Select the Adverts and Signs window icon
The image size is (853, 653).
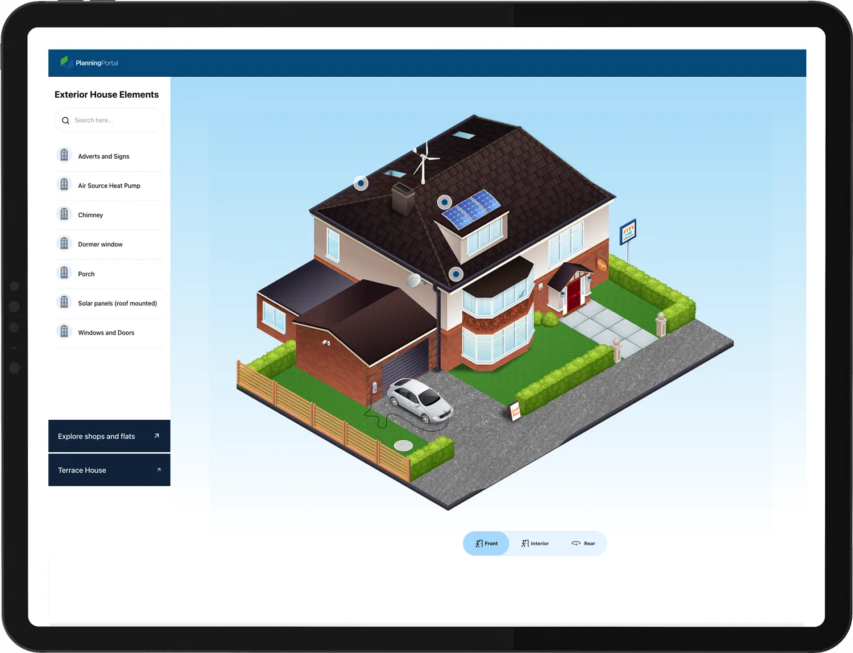pyautogui.click(x=64, y=154)
